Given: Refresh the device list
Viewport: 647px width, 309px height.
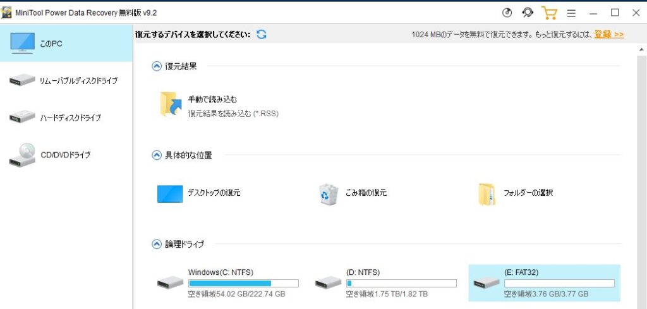Looking at the screenshot, I should (261, 34).
